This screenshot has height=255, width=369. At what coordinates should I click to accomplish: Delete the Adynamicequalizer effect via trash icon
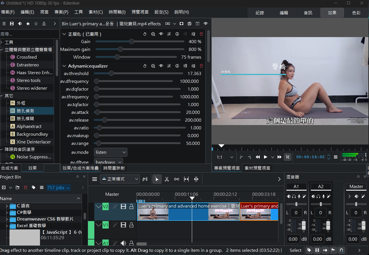(x=201, y=66)
